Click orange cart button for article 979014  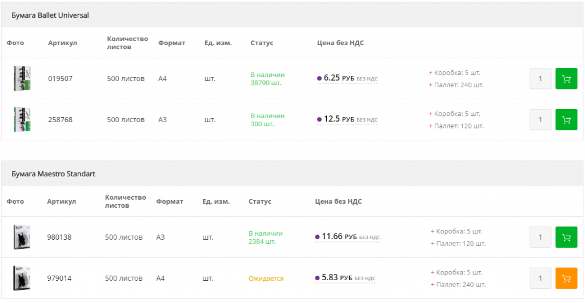point(566,278)
